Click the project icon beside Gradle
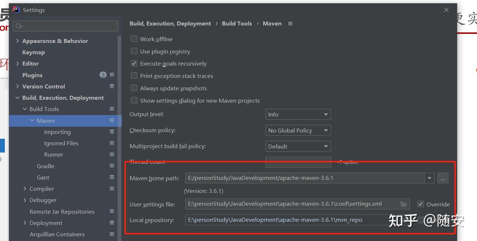The height and width of the screenshot is (241, 477). click(x=112, y=166)
